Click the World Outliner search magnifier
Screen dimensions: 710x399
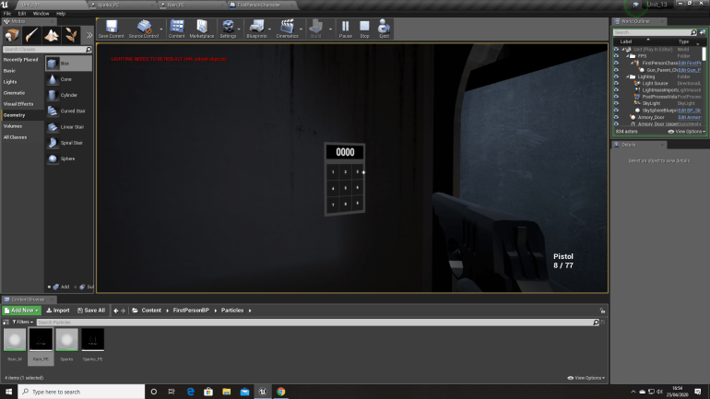(693, 32)
